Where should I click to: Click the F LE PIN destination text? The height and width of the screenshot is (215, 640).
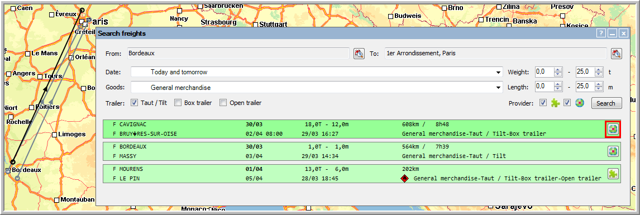tap(126, 179)
